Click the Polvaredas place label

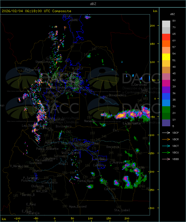33,70
